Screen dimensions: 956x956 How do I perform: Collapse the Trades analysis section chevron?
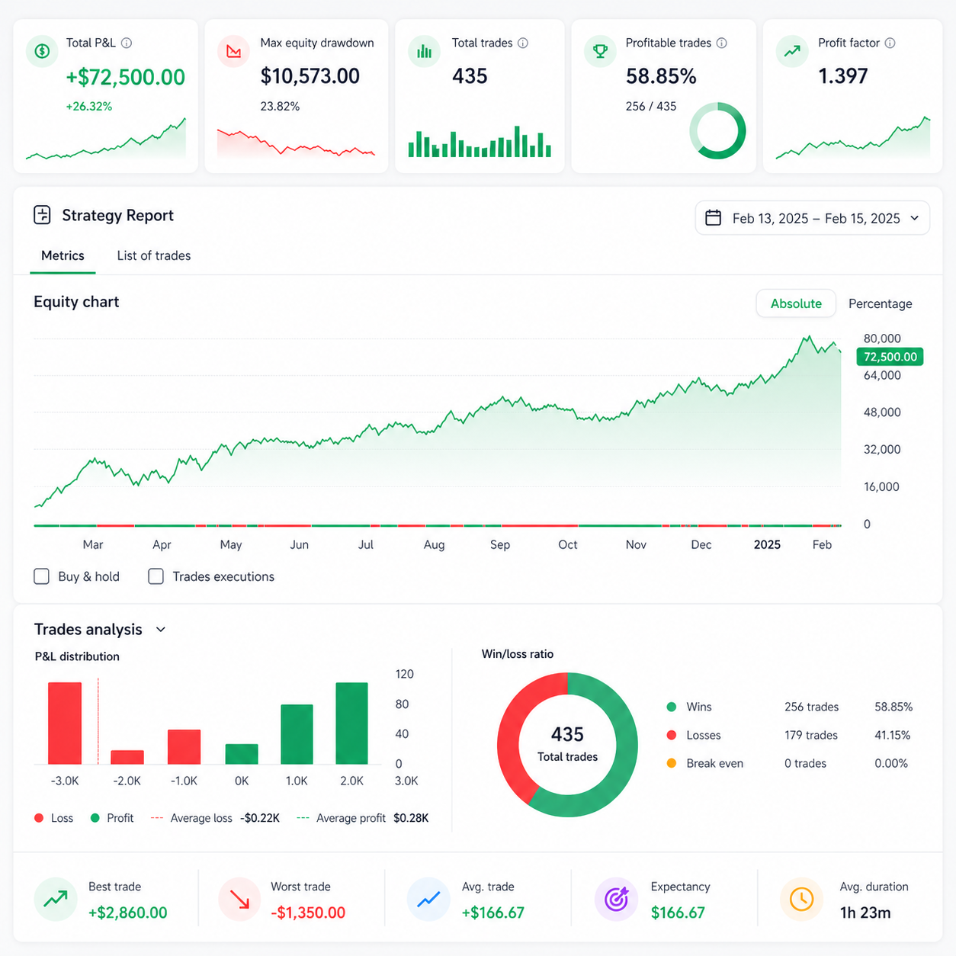pos(161,630)
